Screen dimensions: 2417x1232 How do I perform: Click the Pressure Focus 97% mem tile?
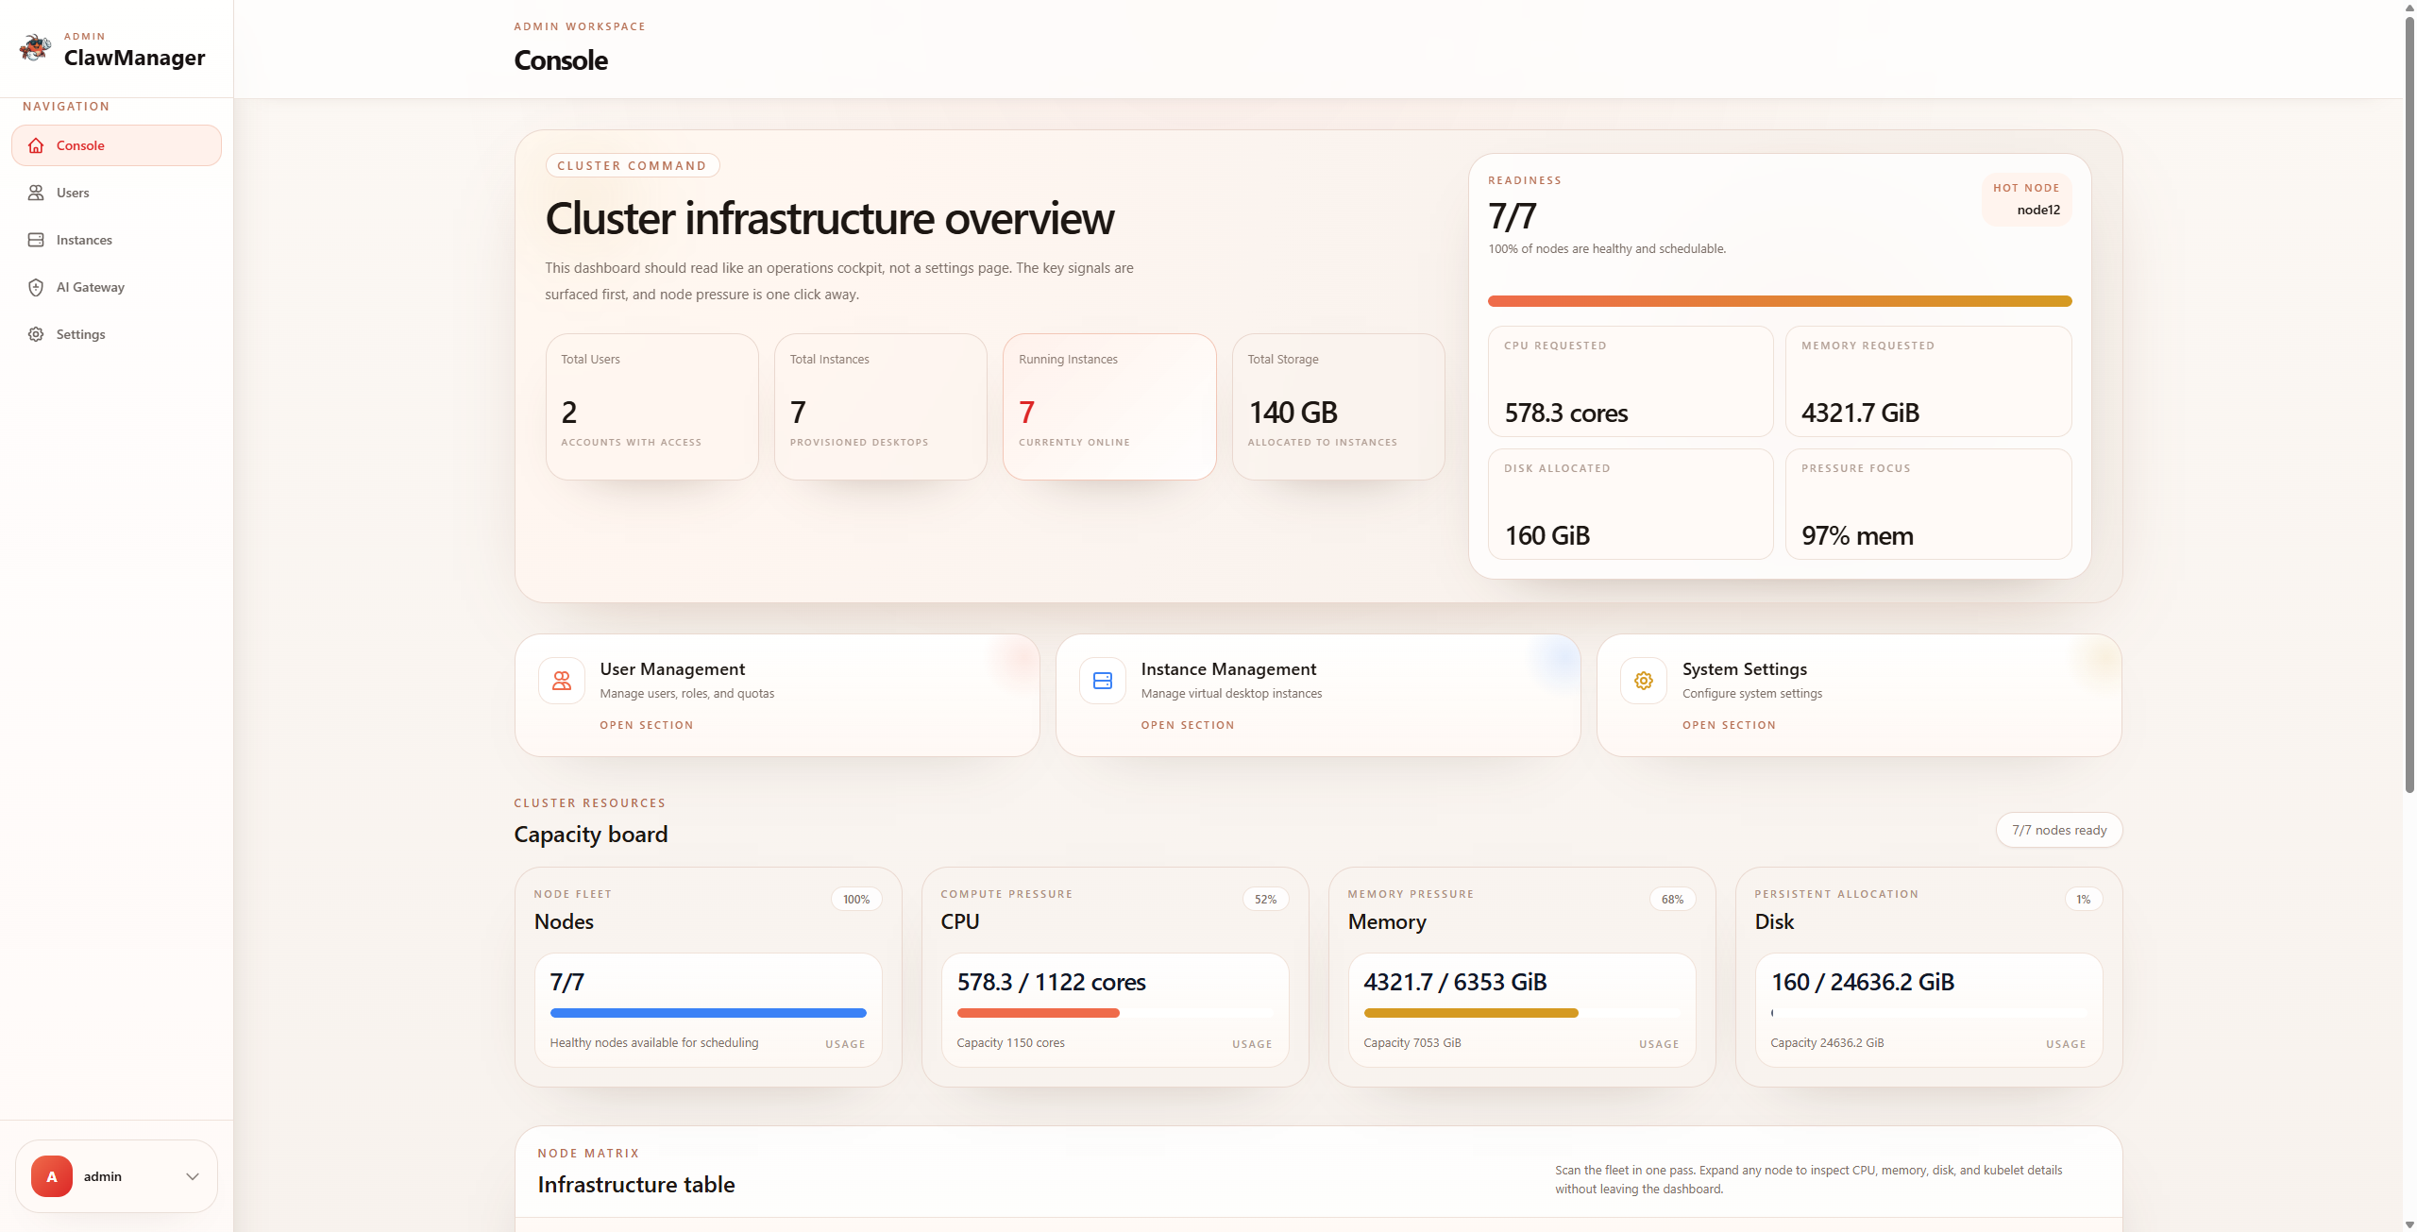tap(1929, 504)
